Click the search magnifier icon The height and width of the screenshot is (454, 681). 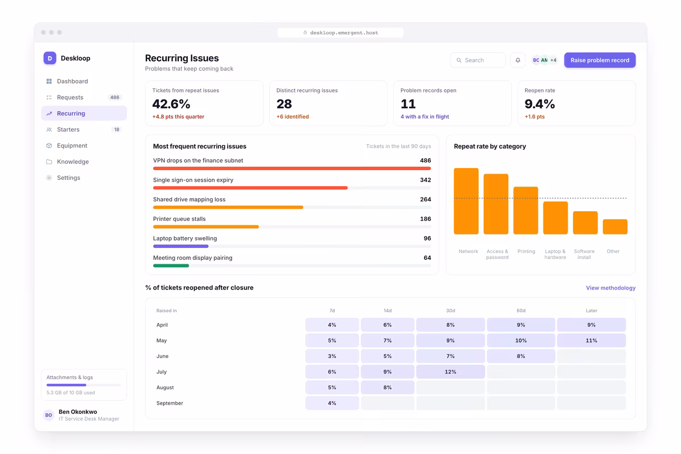click(459, 60)
